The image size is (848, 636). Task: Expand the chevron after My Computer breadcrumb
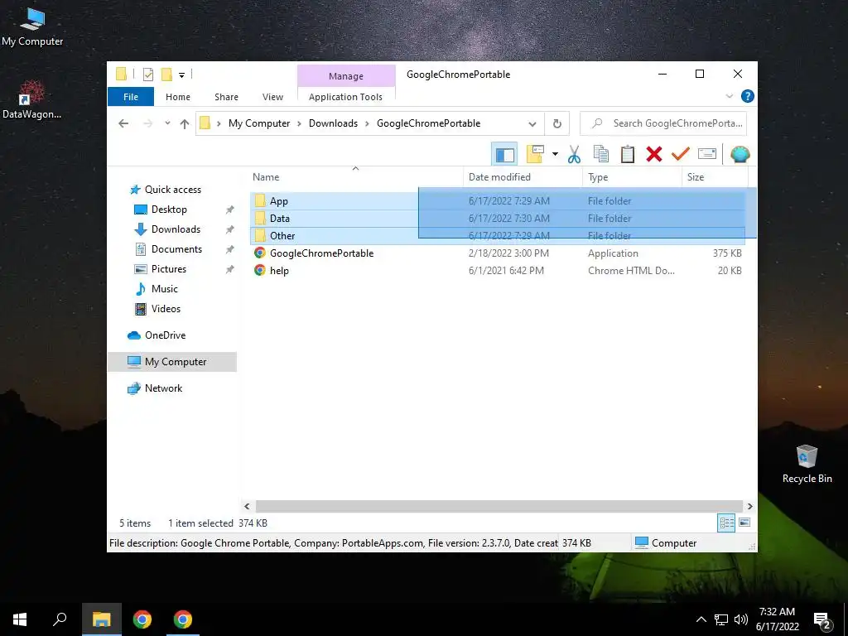pyautogui.click(x=299, y=123)
